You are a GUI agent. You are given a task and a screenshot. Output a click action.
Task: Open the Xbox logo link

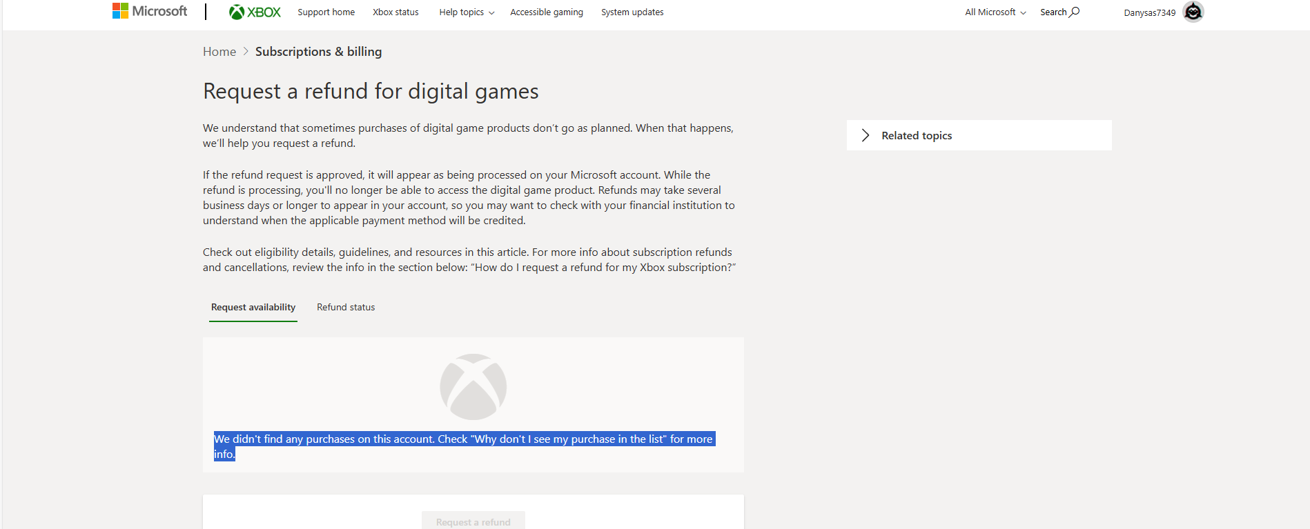(x=255, y=12)
